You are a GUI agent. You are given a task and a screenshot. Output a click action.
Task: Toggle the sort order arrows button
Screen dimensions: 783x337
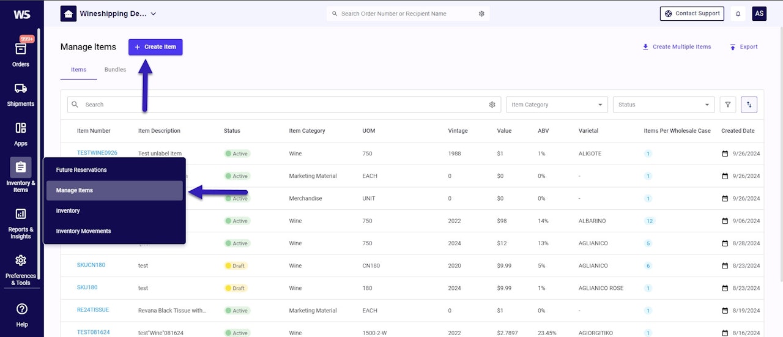[x=749, y=105]
